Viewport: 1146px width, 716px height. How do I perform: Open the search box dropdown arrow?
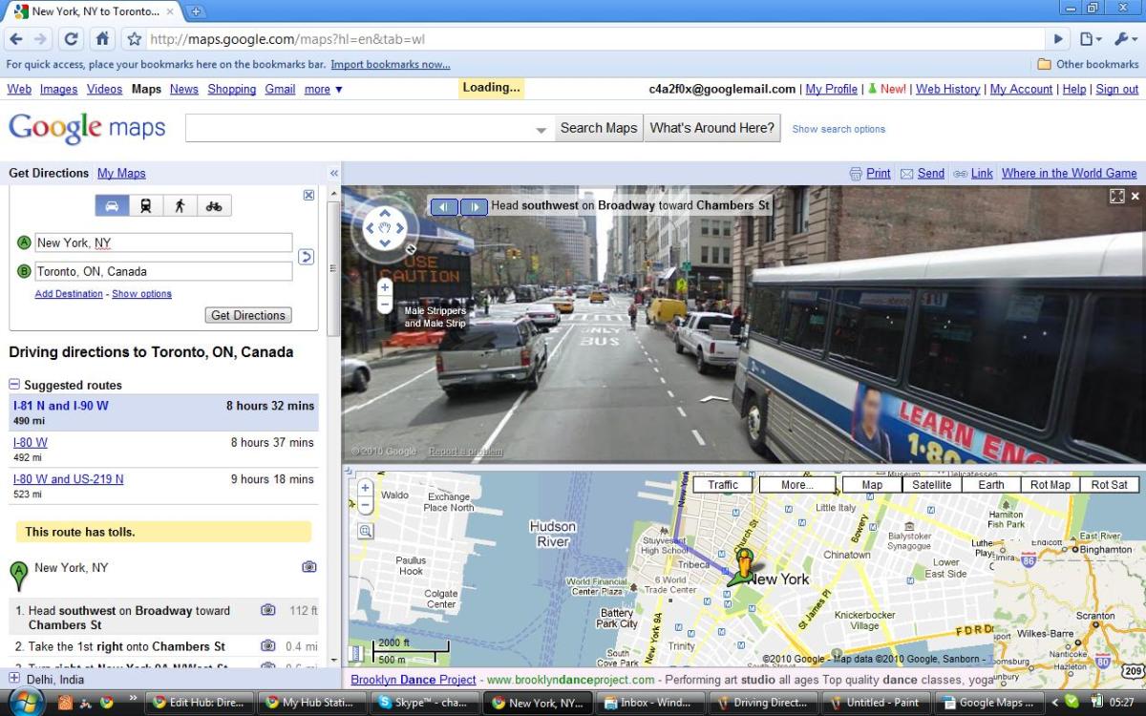click(541, 129)
